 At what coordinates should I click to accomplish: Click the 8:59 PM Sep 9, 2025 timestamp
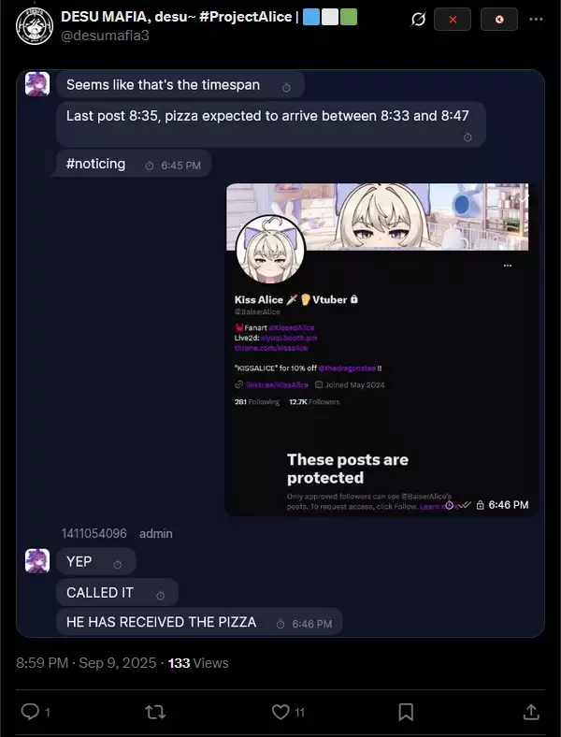86,663
